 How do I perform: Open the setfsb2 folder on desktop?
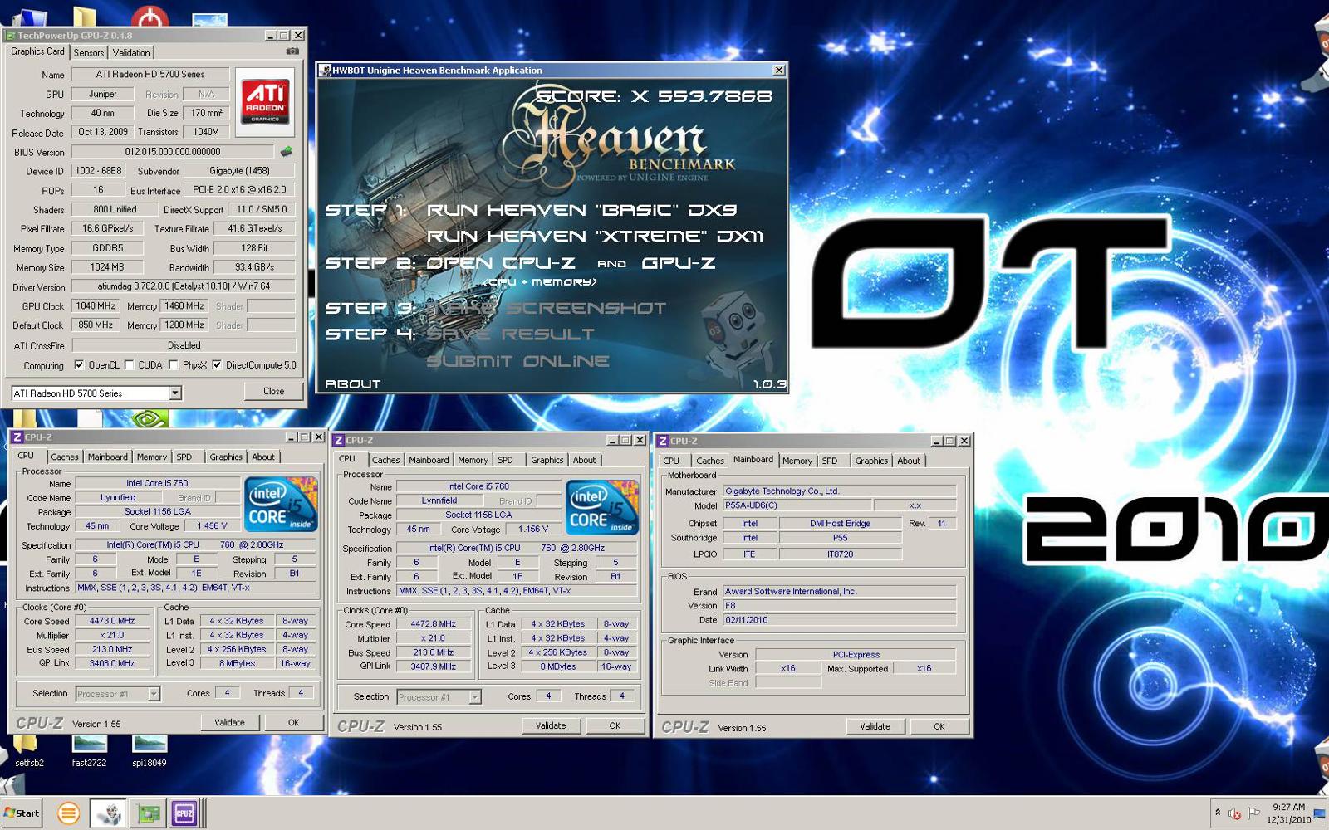pos(29,749)
